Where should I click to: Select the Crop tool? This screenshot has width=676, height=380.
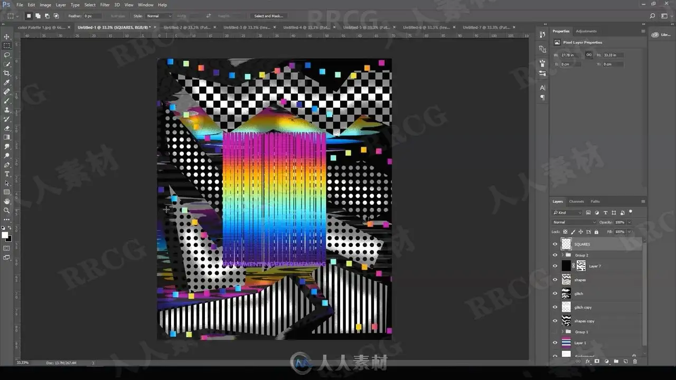coord(7,73)
